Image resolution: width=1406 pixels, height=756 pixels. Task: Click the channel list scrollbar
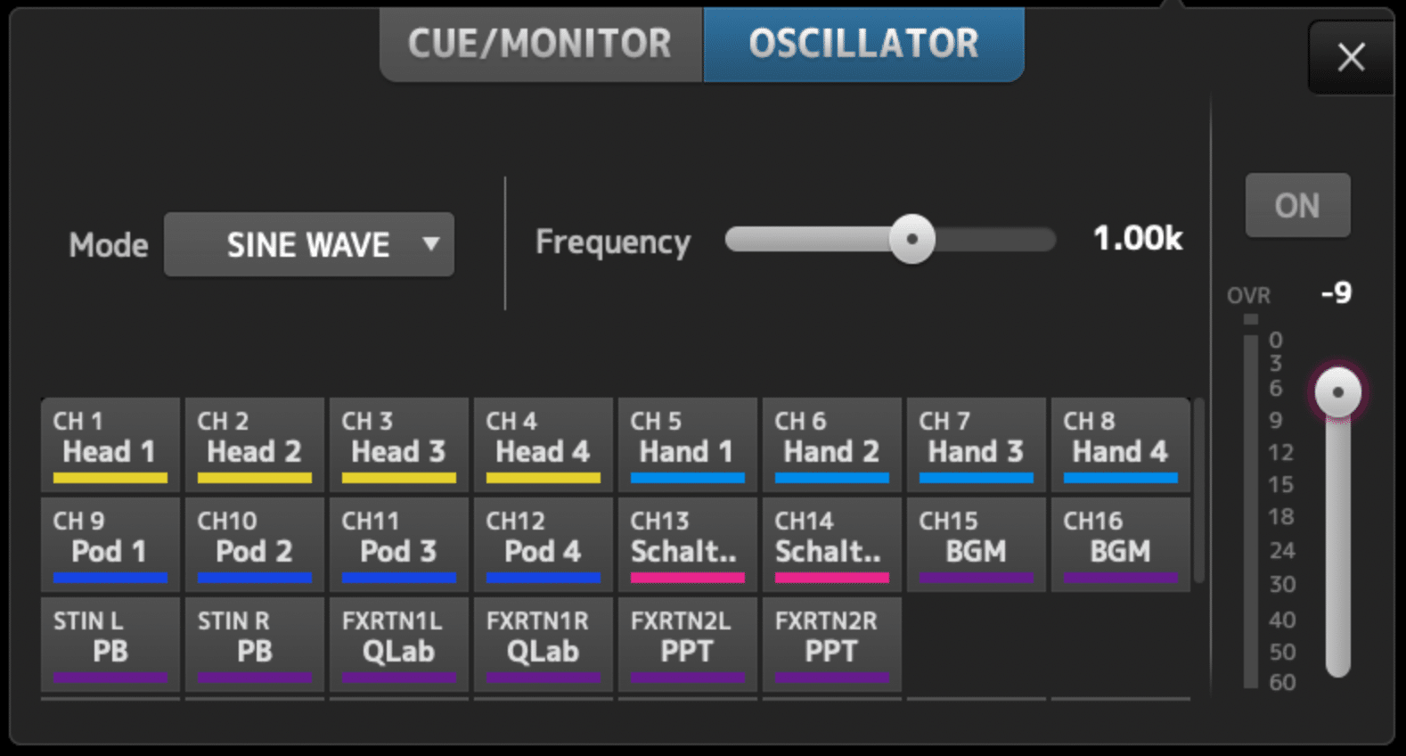tap(1199, 490)
